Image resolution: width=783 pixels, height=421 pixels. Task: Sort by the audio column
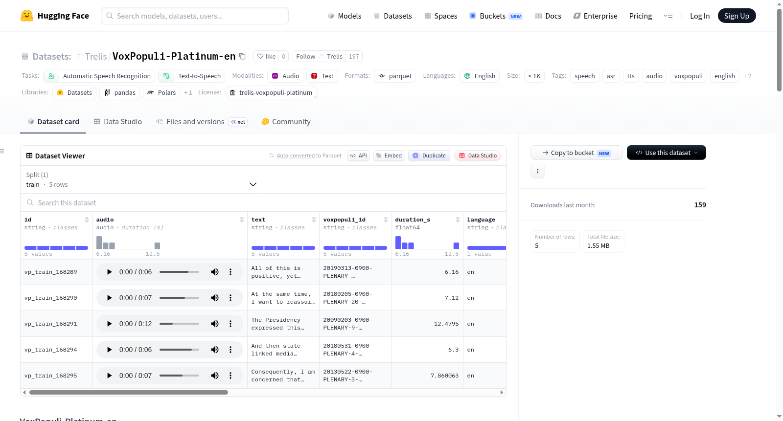[x=242, y=220]
